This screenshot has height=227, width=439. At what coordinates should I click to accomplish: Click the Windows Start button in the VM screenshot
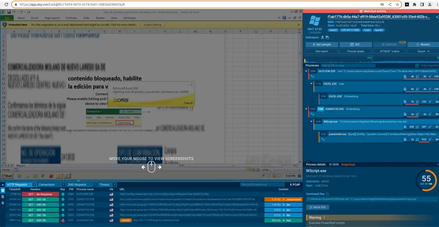(7, 176)
